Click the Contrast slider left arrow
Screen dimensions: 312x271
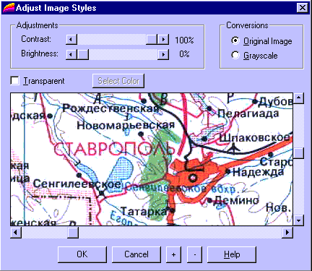click(x=71, y=39)
